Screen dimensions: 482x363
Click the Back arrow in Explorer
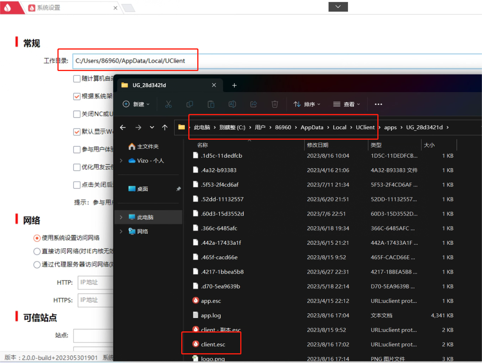click(x=123, y=127)
